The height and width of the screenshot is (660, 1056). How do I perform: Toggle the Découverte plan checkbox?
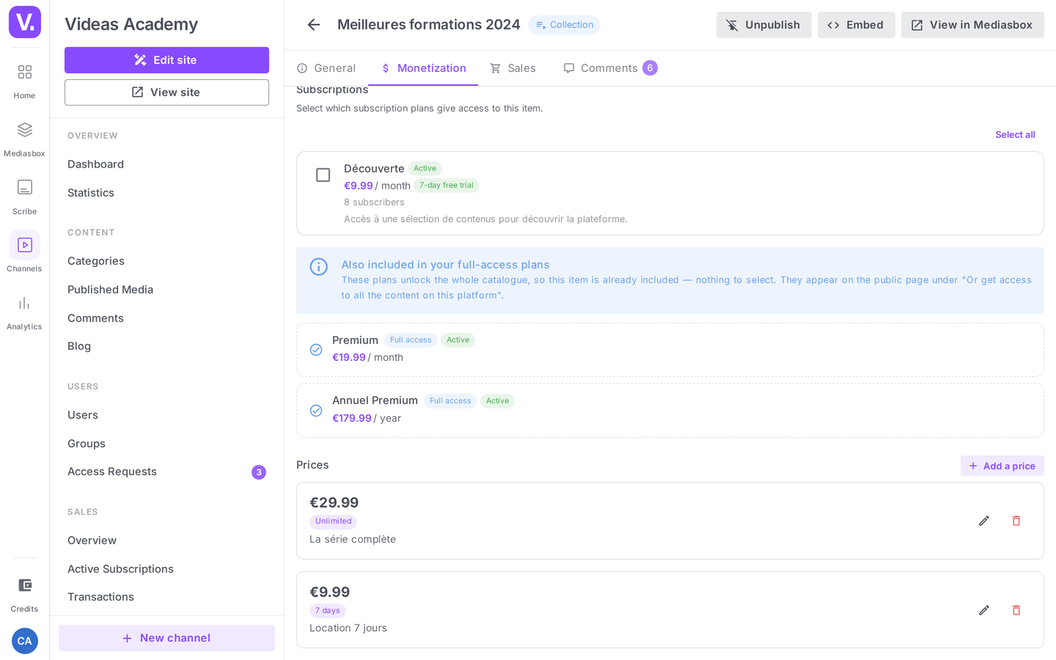tap(323, 175)
